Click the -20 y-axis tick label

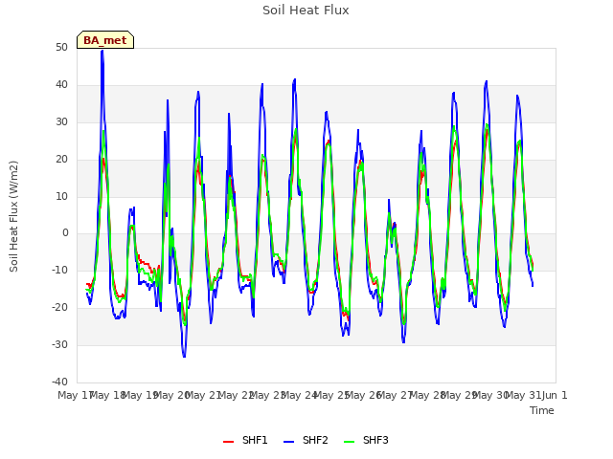(60, 308)
